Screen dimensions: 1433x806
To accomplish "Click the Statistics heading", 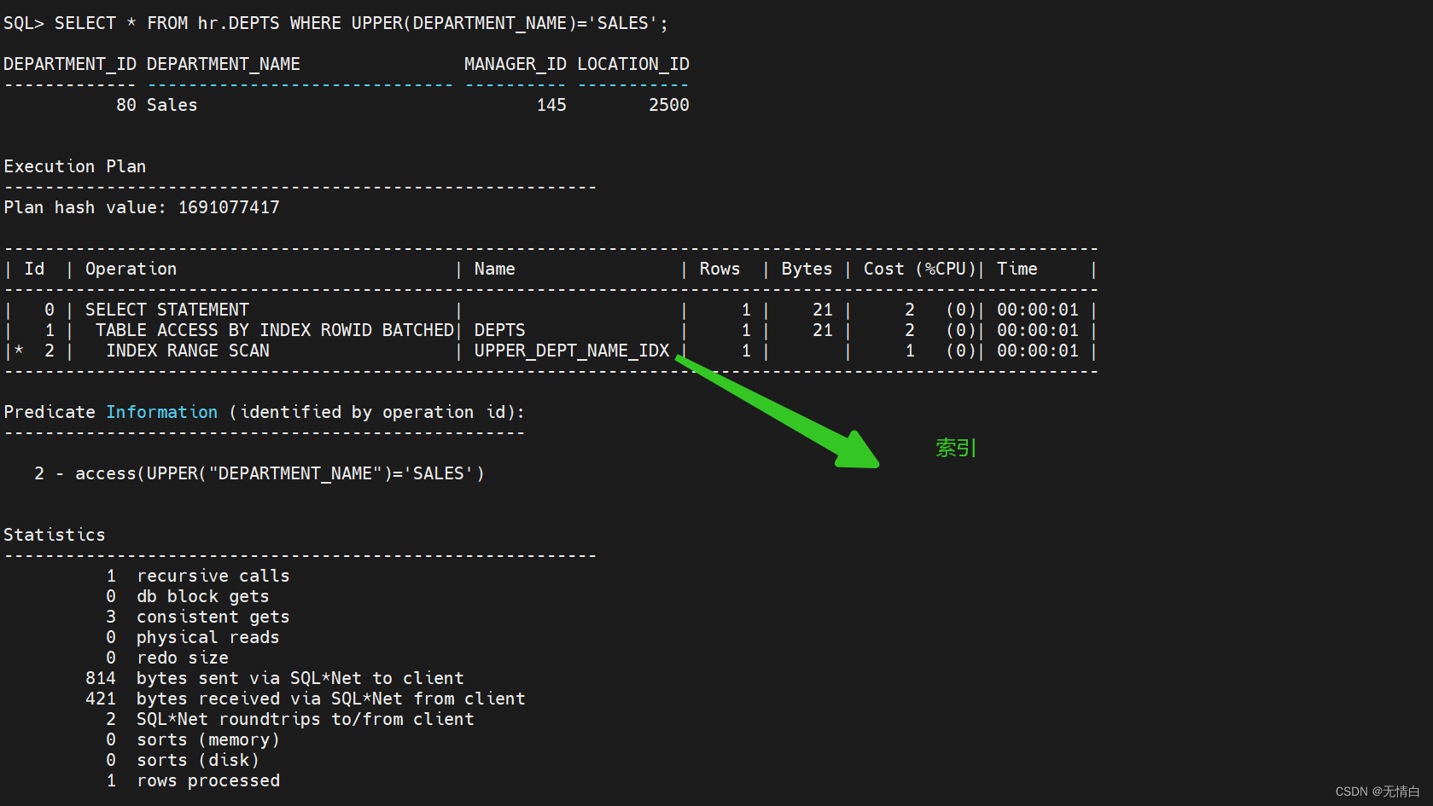I will 55,535.
